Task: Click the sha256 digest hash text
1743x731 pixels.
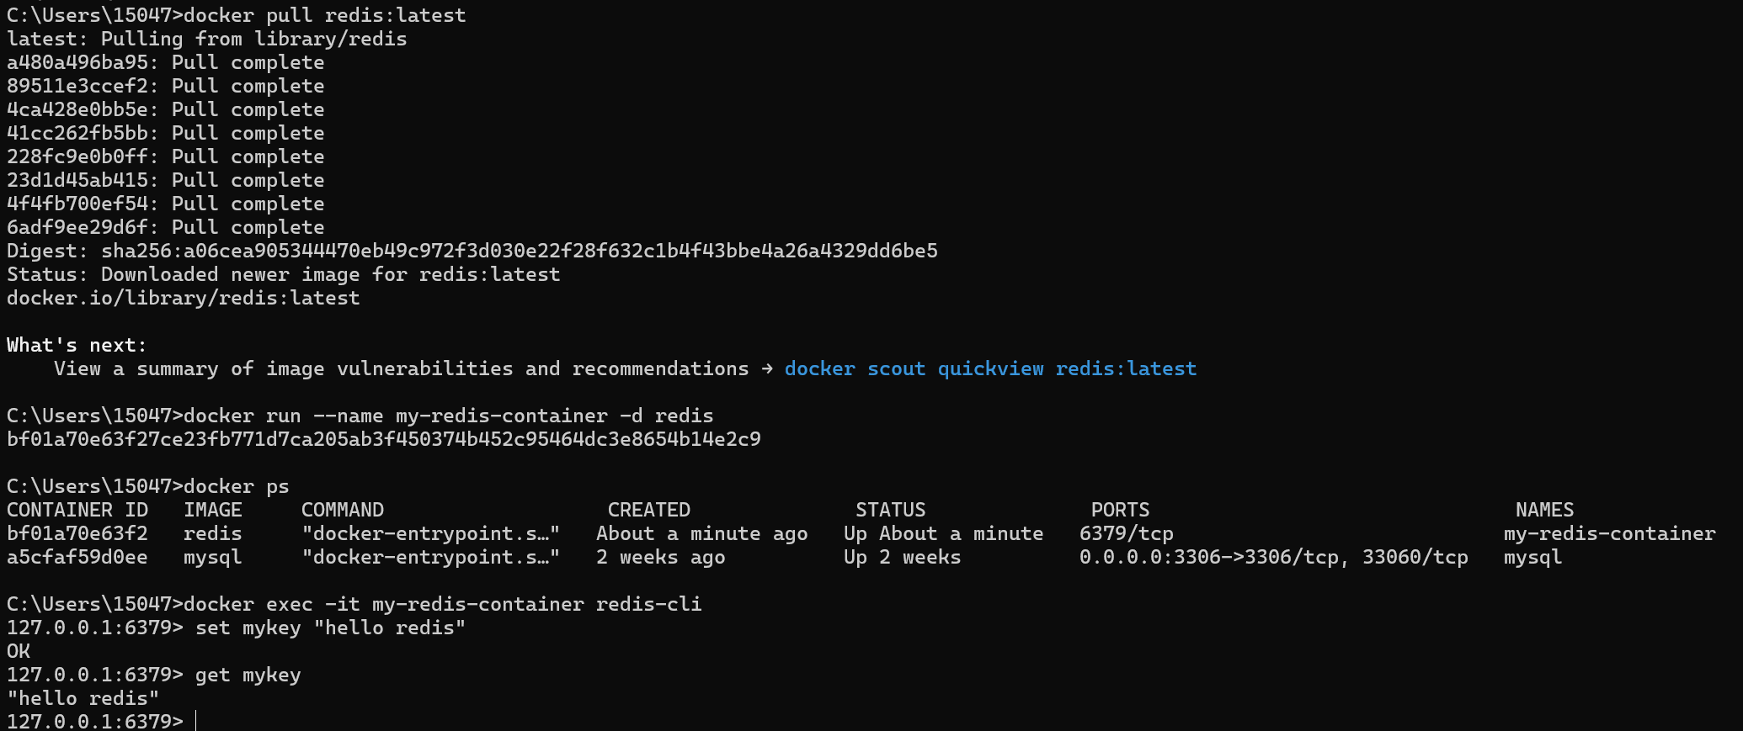Action: click(519, 252)
